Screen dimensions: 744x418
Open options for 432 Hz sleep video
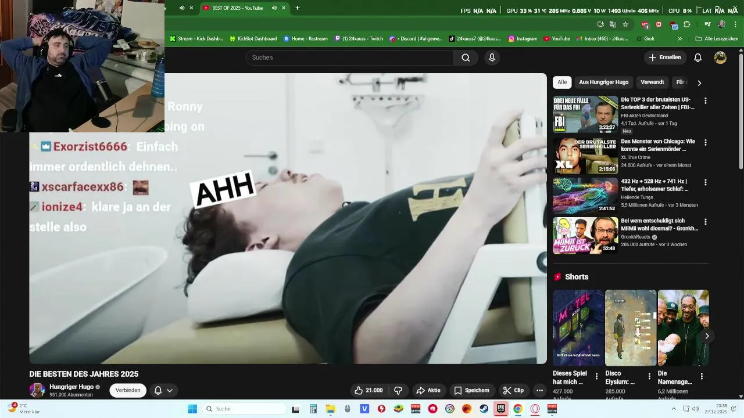tap(706, 182)
